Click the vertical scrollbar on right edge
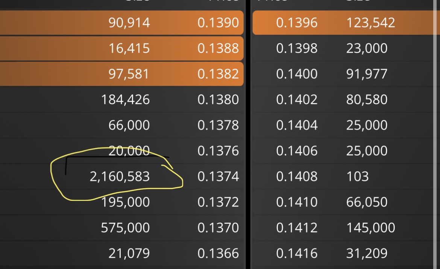The height and width of the screenshot is (269, 440). click(x=436, y=135)
